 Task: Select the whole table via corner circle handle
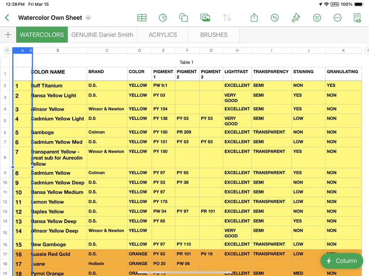[7, 50]
